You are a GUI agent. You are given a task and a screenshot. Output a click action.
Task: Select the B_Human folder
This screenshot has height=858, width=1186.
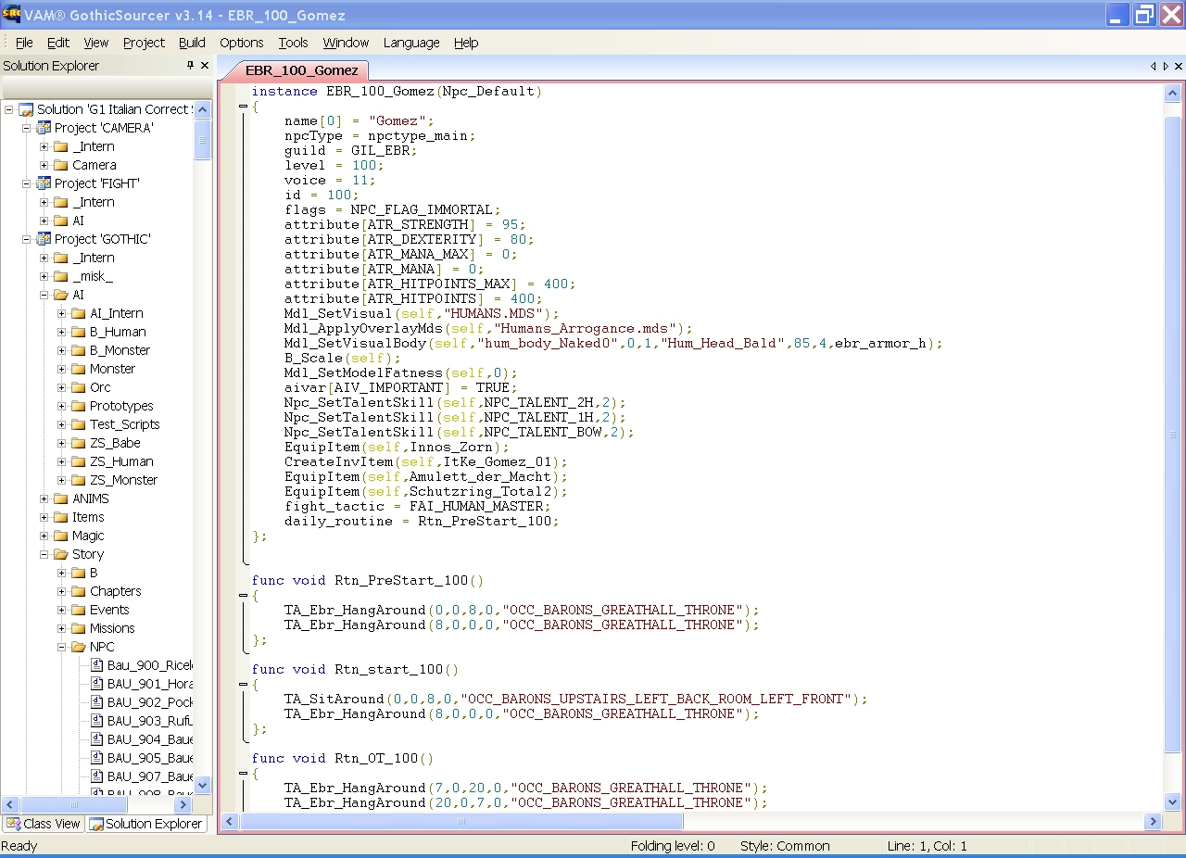click(x=118, y=332)
